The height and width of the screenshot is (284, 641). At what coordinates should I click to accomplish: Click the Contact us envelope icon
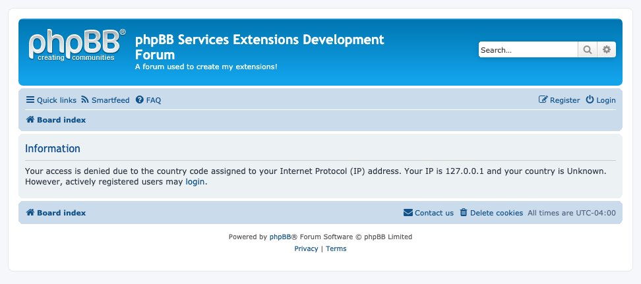coord(408,212)
